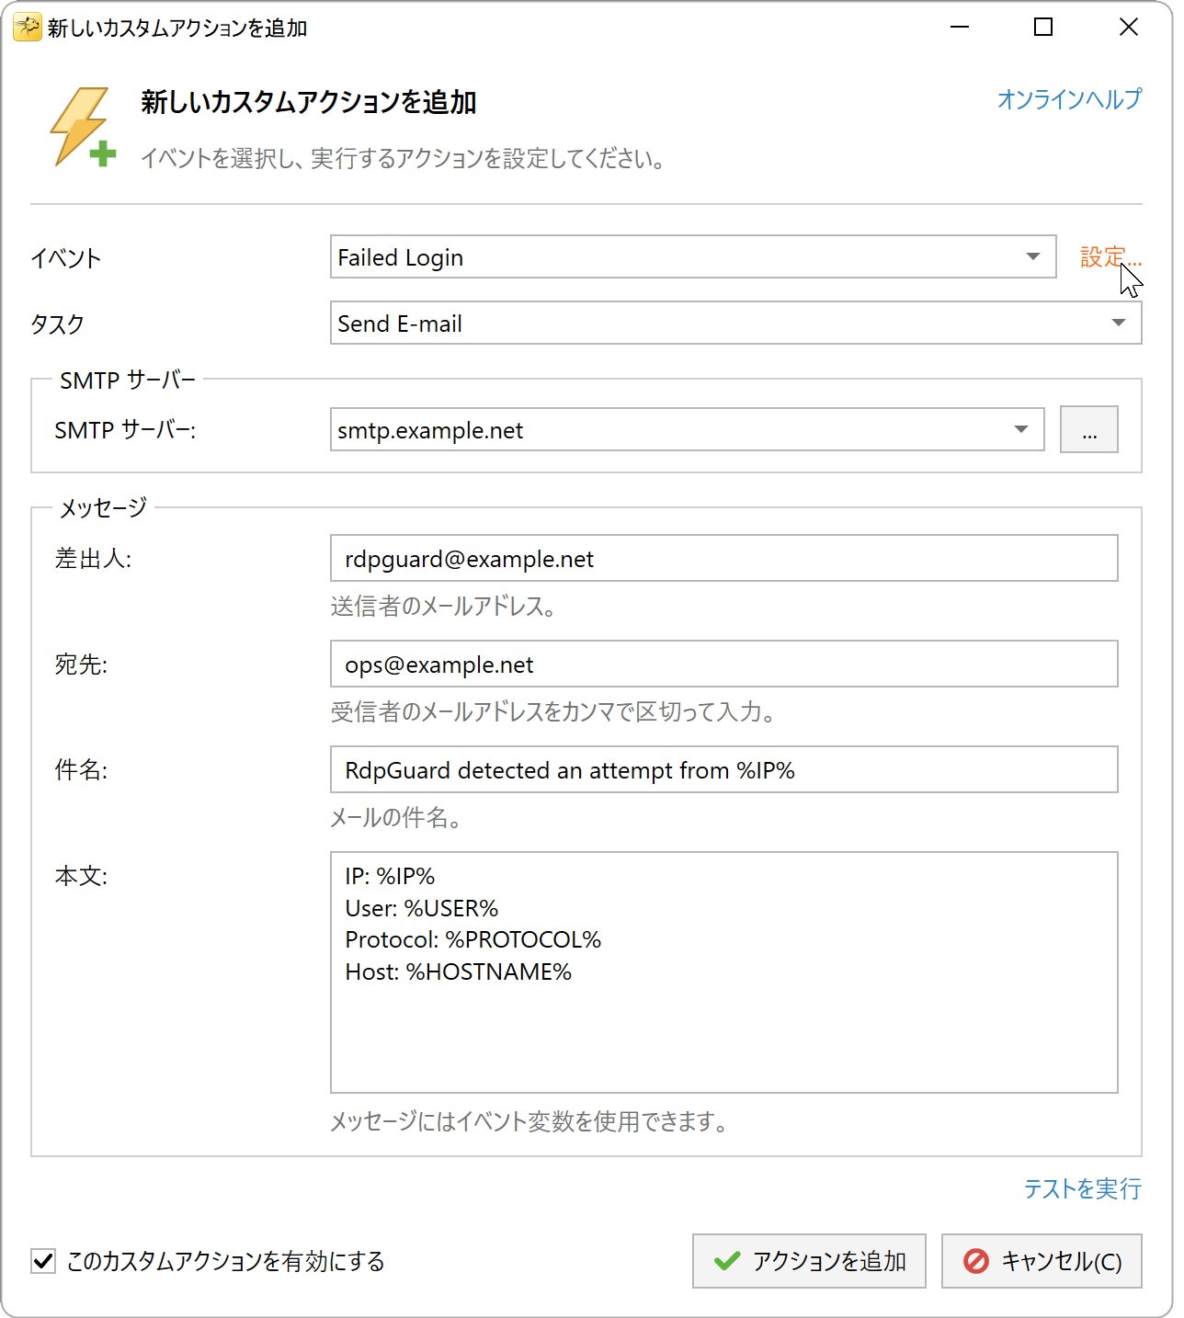Click the green checkmark on アクションを追加
1184x1318 pixels.
point(726,1261)
